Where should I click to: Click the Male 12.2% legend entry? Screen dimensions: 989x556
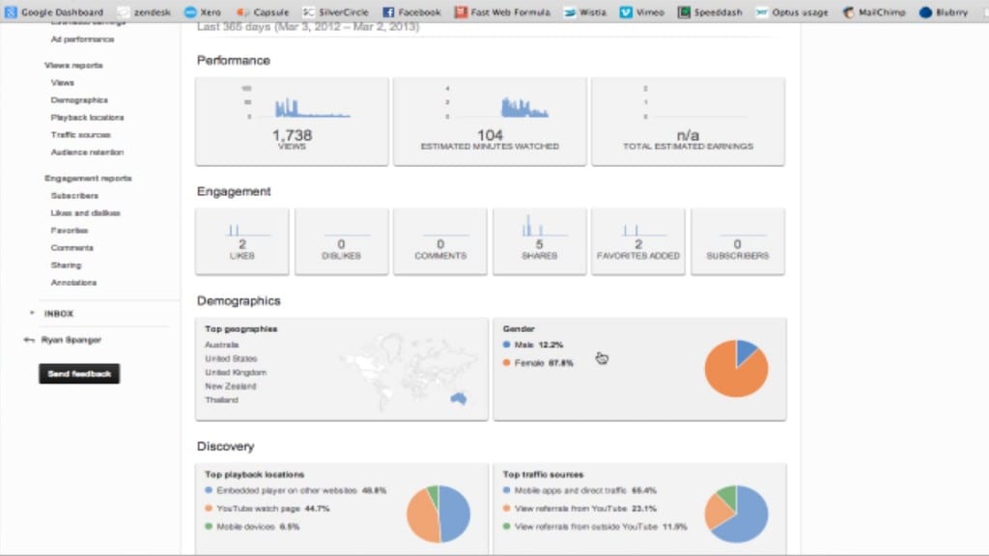[533, 345]
